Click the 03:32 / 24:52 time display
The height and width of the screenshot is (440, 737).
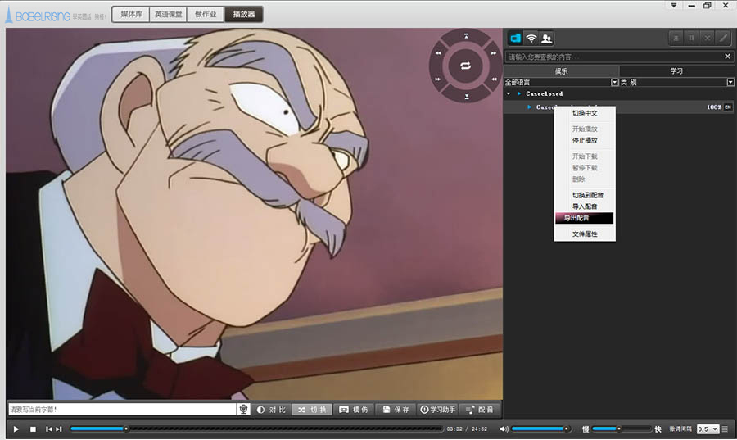467,429
